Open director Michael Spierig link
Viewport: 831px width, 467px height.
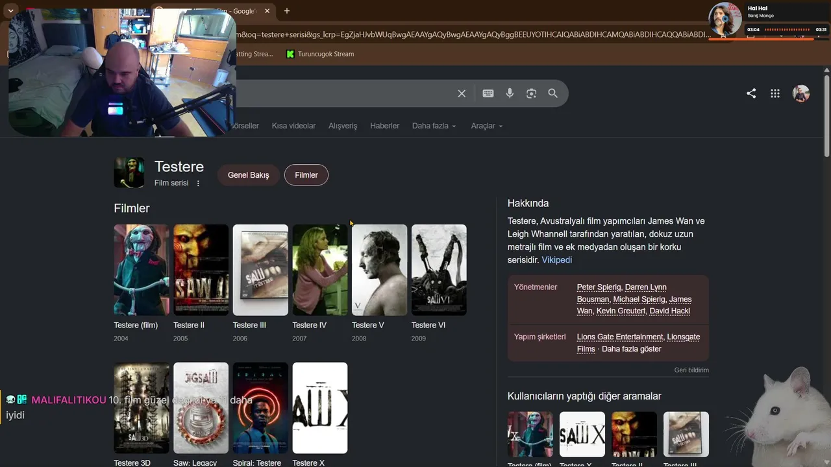pyautogui.click(x=639, y=299)
